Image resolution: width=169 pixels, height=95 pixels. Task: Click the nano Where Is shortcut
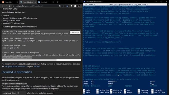(x=116, y=90)
